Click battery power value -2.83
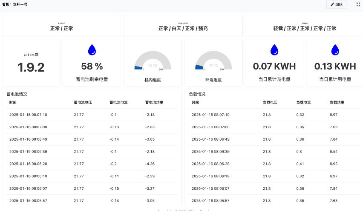The height and width of the screenshot is (211, 363). (150, 127)
